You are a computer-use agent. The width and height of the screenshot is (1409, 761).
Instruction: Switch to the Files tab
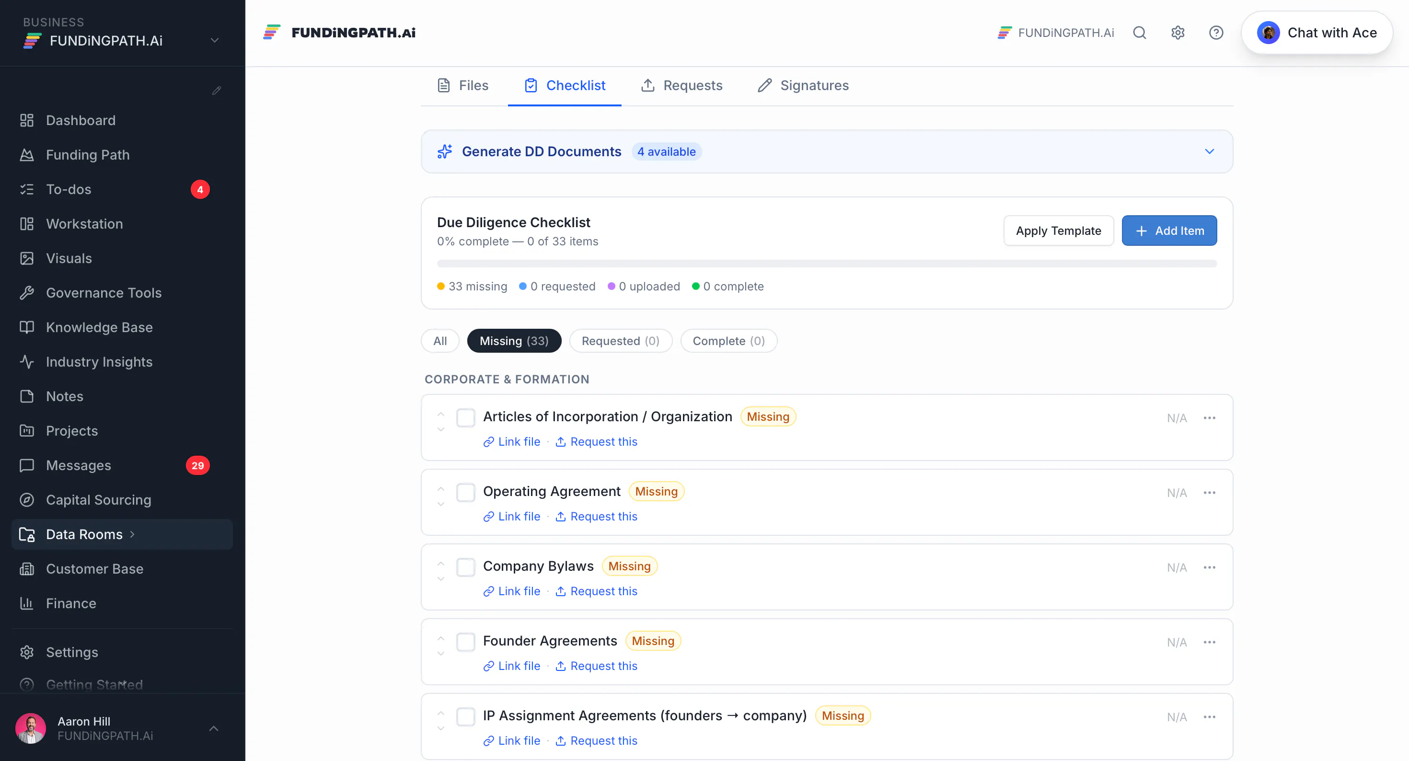coord(463,85)
